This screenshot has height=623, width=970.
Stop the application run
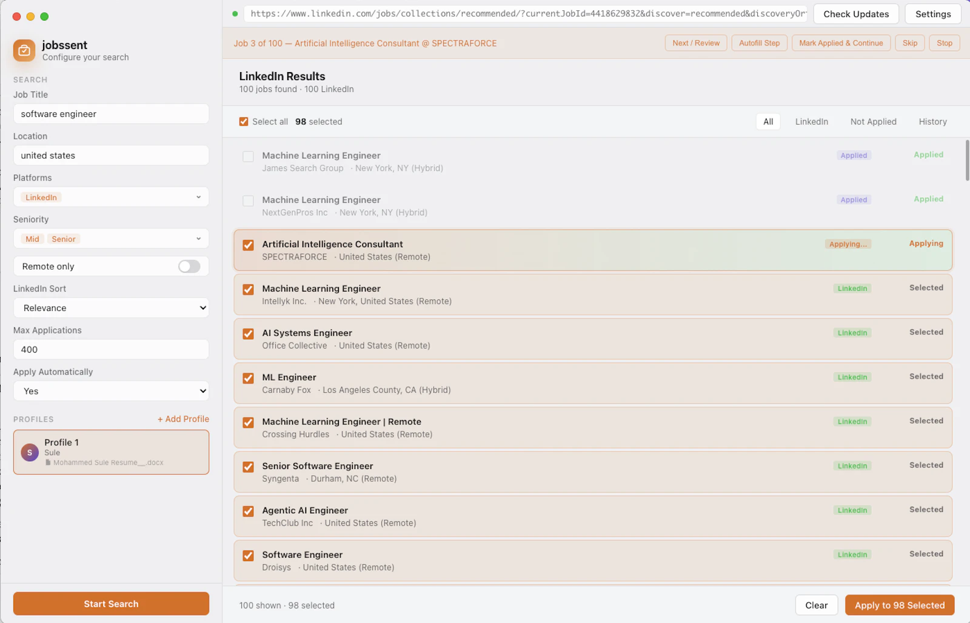pos(944,43)
